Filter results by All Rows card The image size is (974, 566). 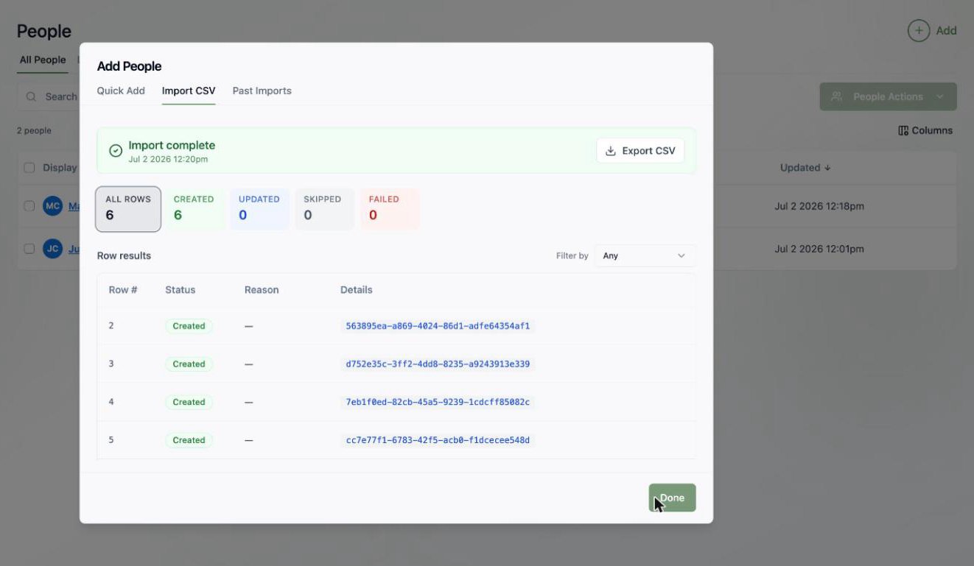click(128, 209)
